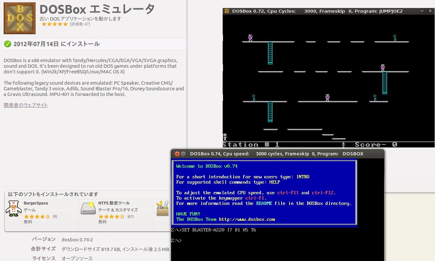
Task: Click the BurgerSpace star rating
Action: (37, 217)
